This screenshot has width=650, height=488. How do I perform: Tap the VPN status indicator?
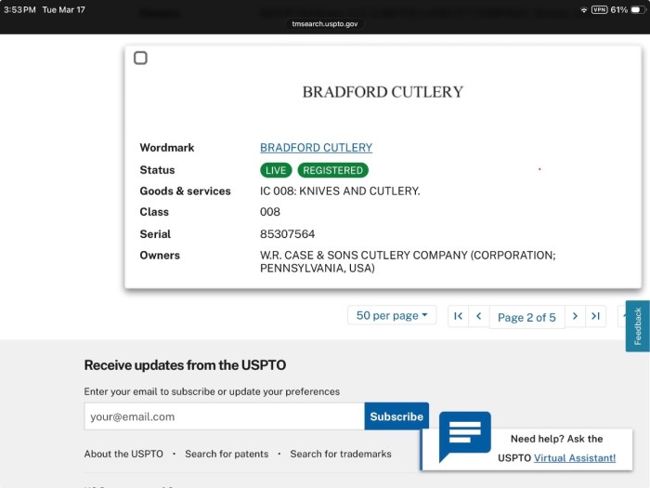pyautogui.click(x=600, y=10)
